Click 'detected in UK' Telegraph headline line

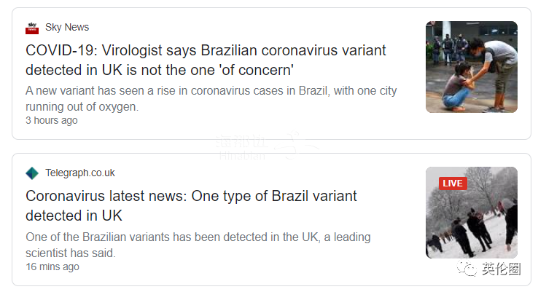click(74, 216)
